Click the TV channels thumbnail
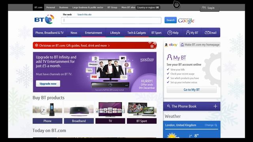This screenshot has height=142, width=253. (110, 110)
